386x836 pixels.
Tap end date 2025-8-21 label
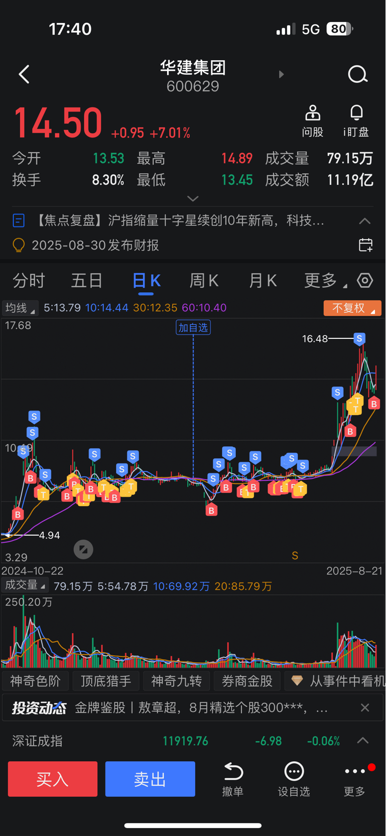point(354,571)
